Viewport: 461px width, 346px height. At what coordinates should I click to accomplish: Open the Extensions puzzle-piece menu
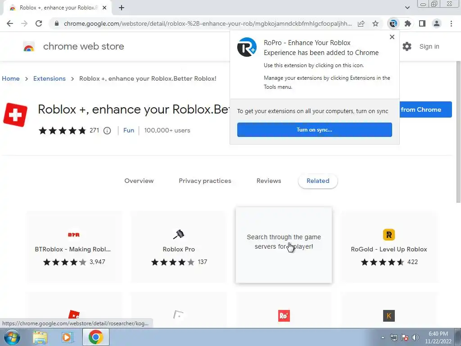[x=408, y=23]
